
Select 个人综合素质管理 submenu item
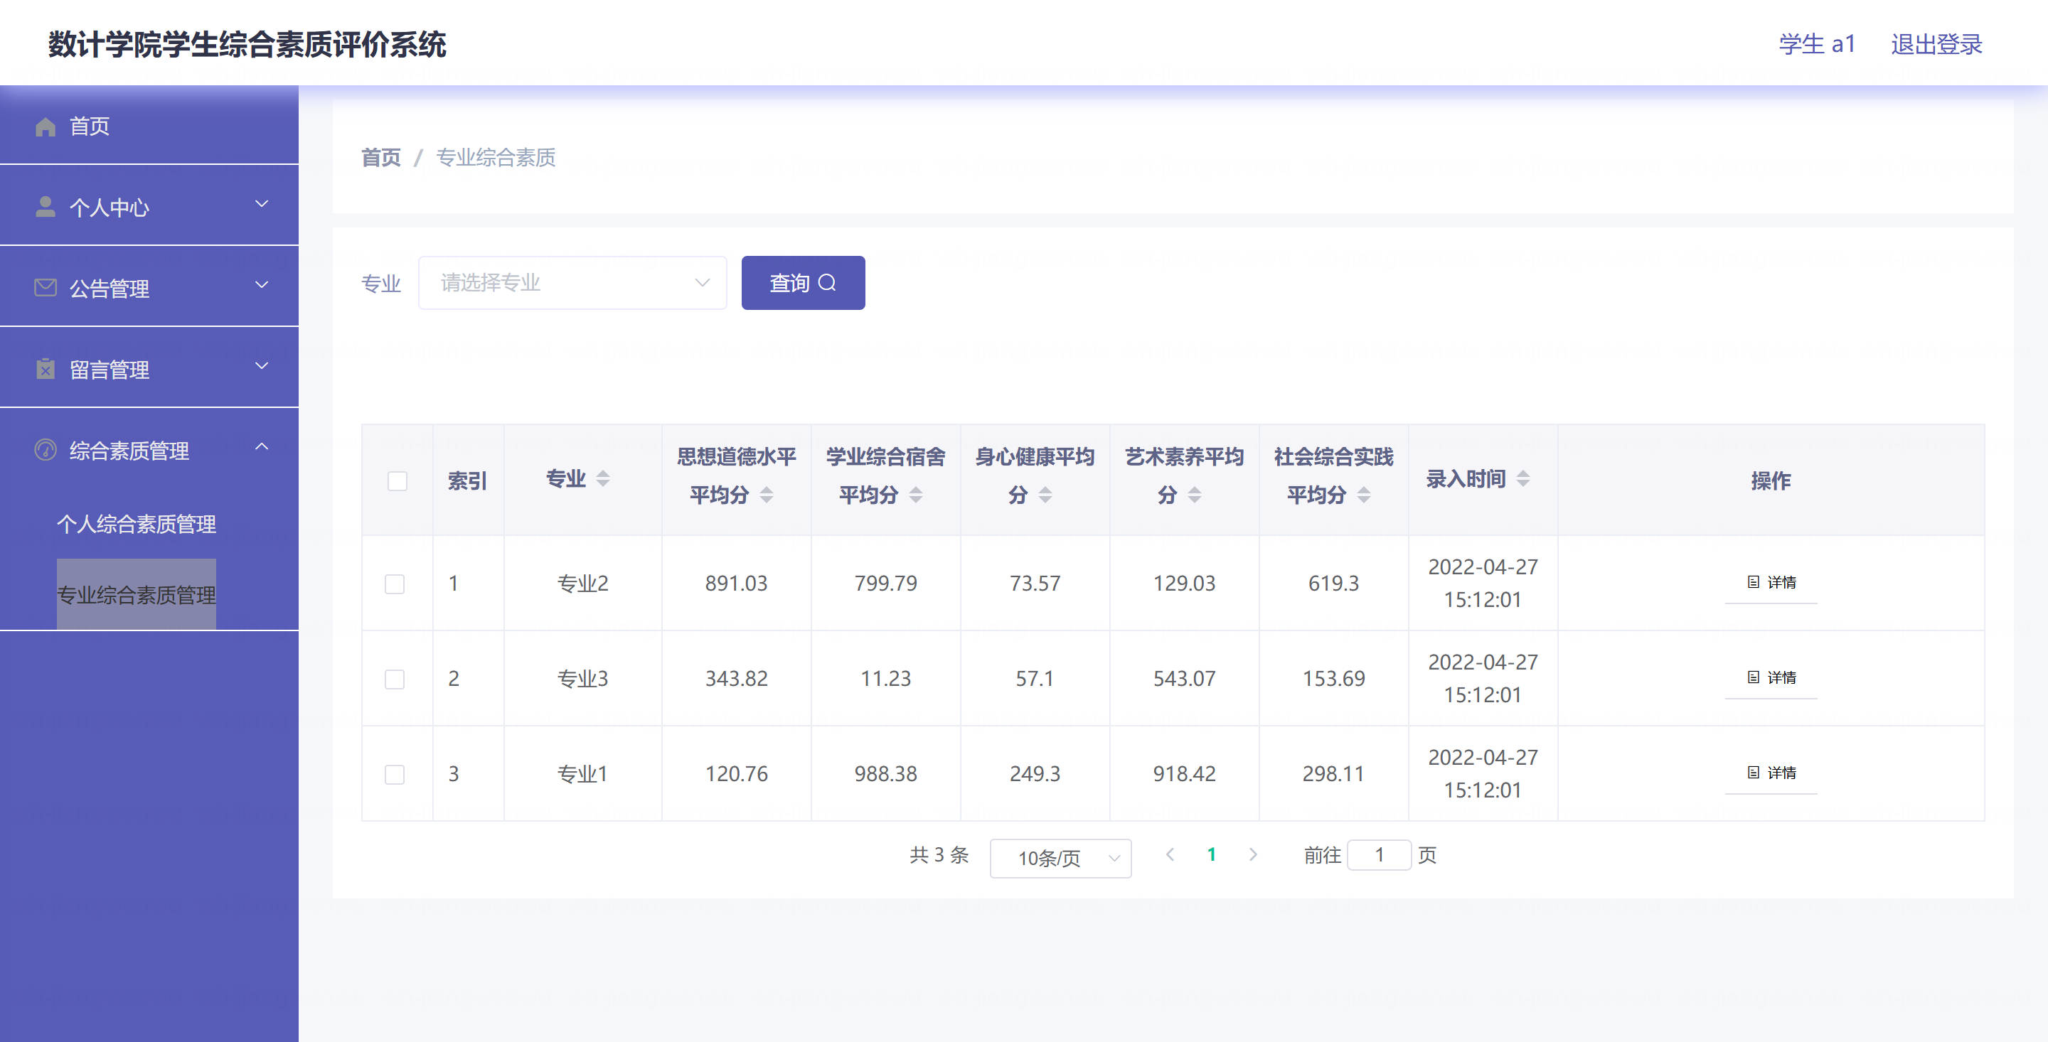coord(136,524)
